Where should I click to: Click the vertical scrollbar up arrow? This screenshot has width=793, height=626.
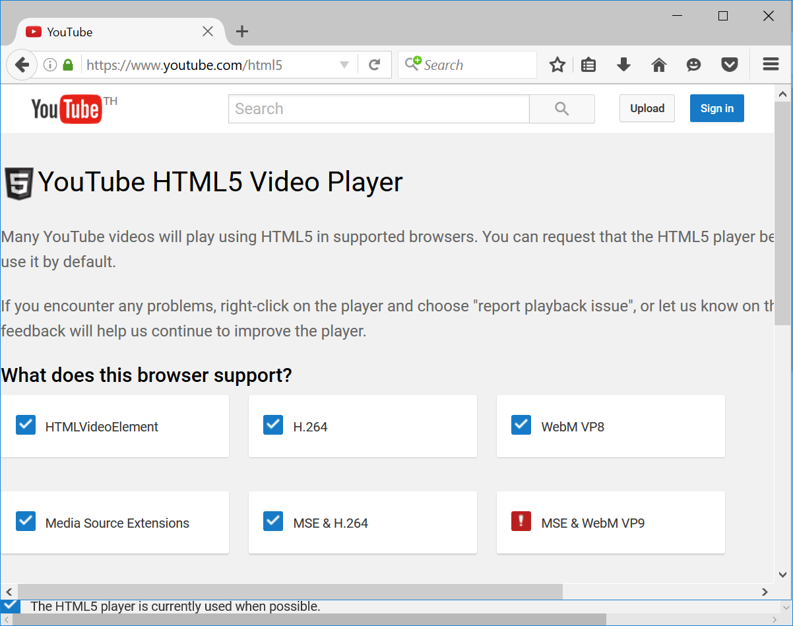pyautogui.click(x=783, y=94)
